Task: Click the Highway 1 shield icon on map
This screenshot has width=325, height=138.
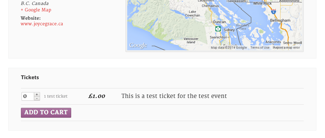Action: pos(218,29)
